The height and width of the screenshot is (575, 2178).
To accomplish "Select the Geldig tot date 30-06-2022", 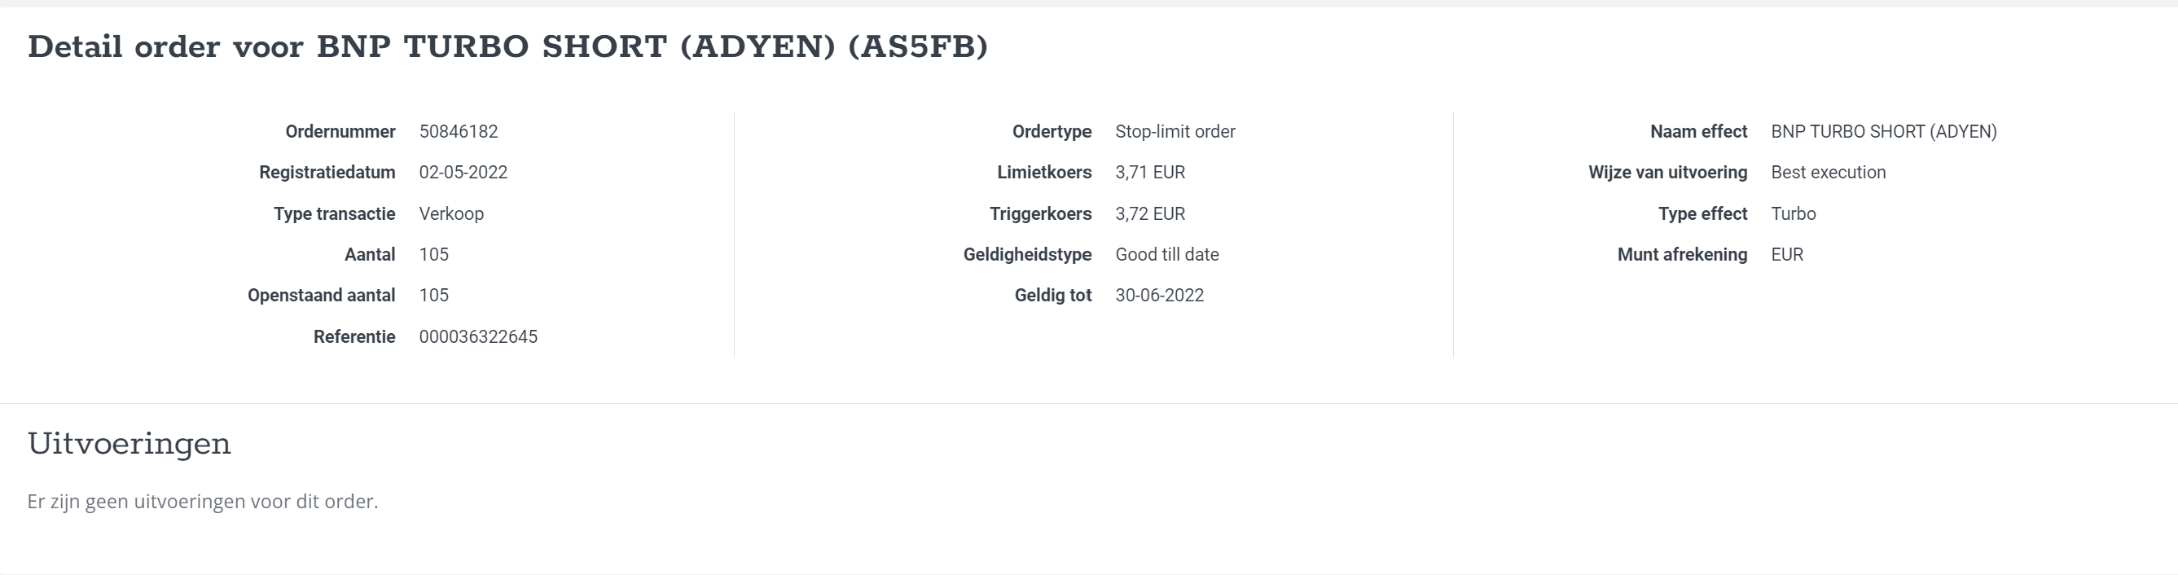I will [x=1159, y=295].
